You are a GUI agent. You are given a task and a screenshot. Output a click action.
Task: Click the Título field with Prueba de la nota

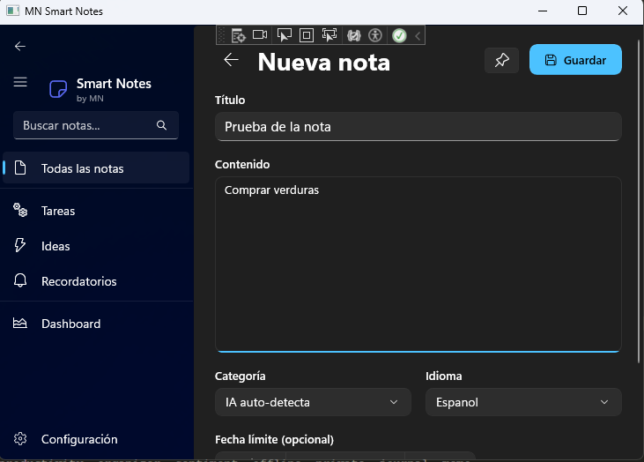click(418, 127)
